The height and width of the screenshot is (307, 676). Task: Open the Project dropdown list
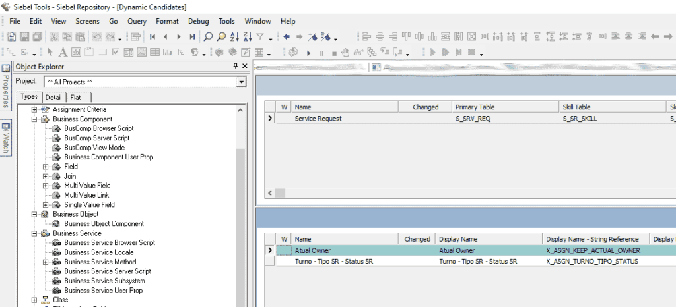click(242, 82)
